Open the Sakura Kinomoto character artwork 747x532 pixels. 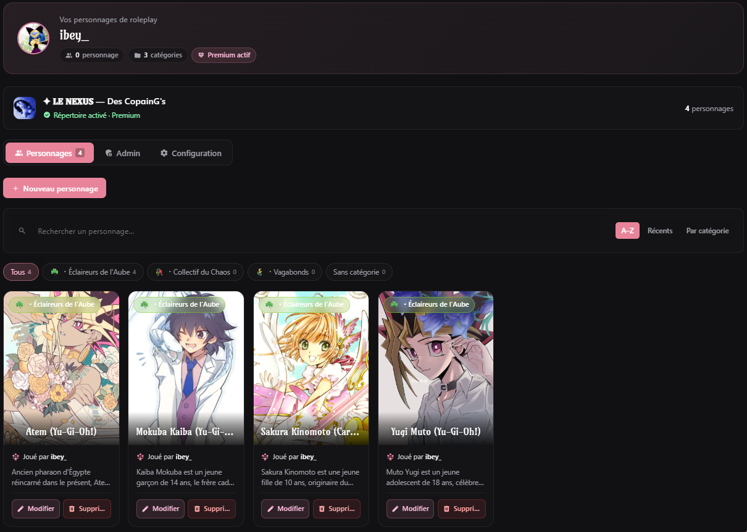(311, 367)
